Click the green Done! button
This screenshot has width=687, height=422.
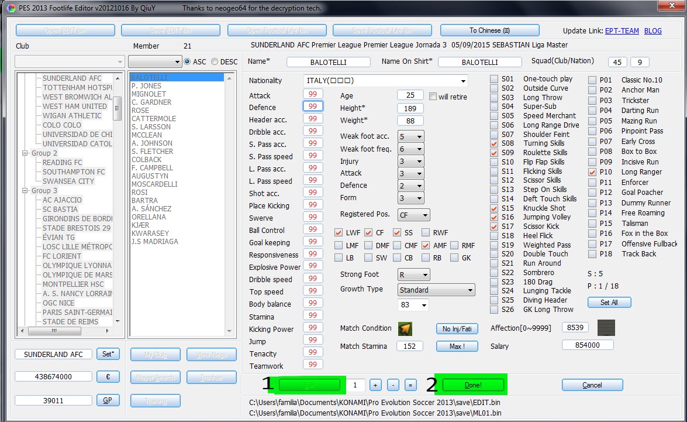click(473, 385)
